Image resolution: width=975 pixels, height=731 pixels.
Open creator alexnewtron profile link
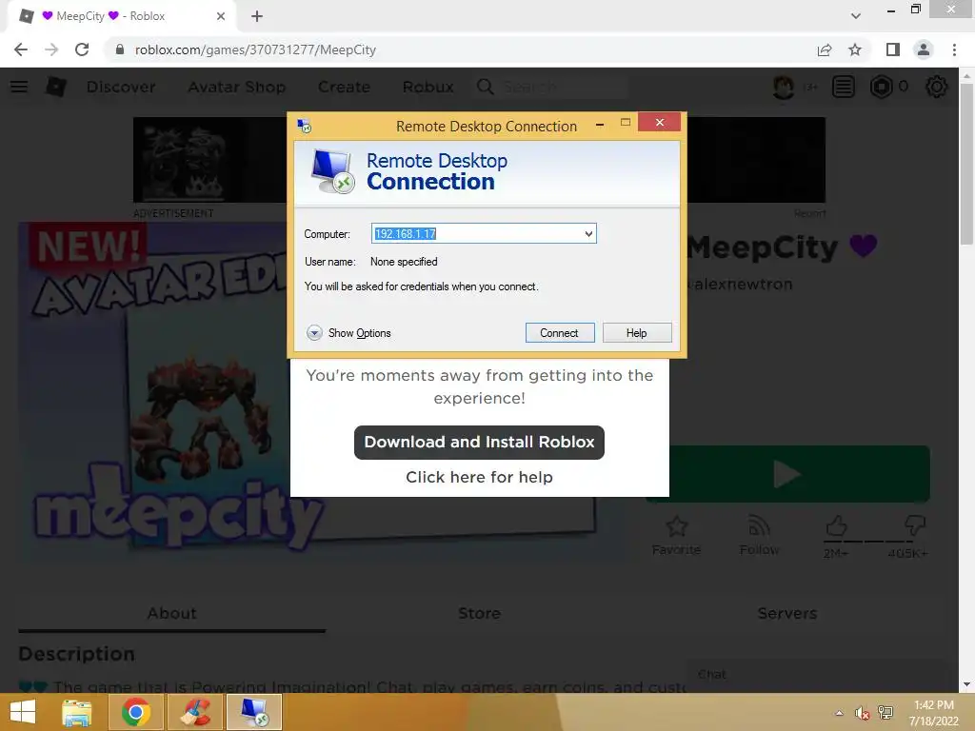(743, 284)
